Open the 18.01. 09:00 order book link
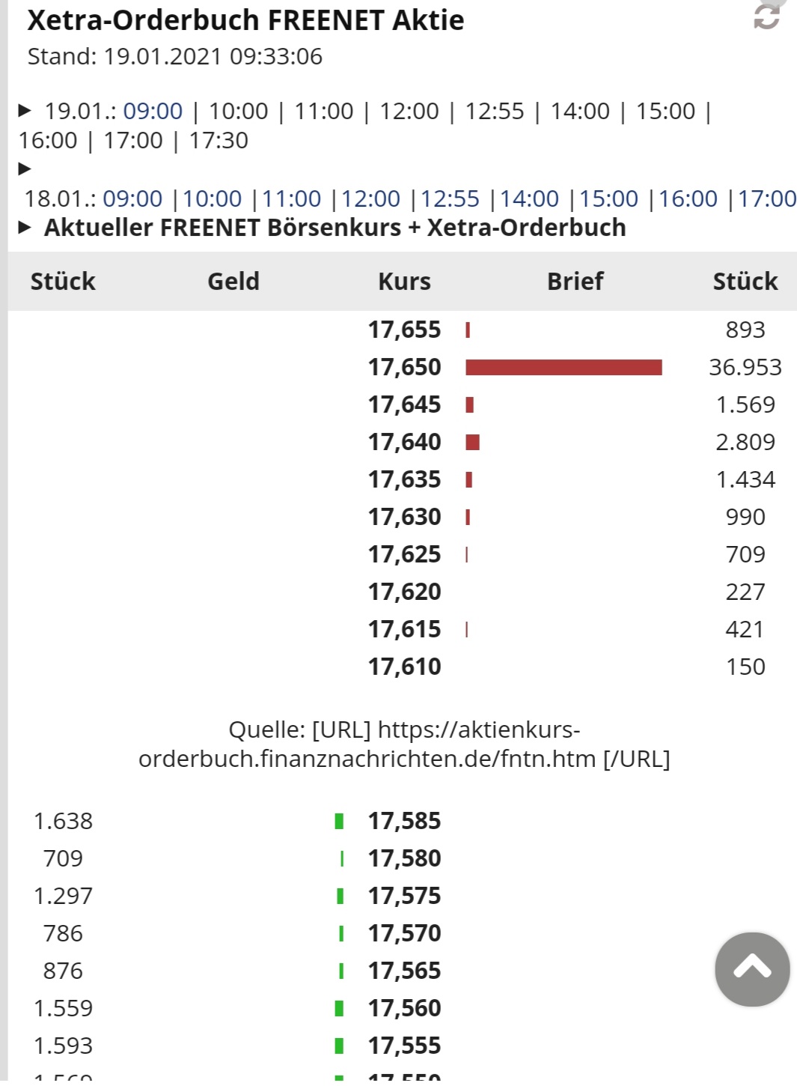This screenshot has height=1086, width=797. [x=132, y=198]
